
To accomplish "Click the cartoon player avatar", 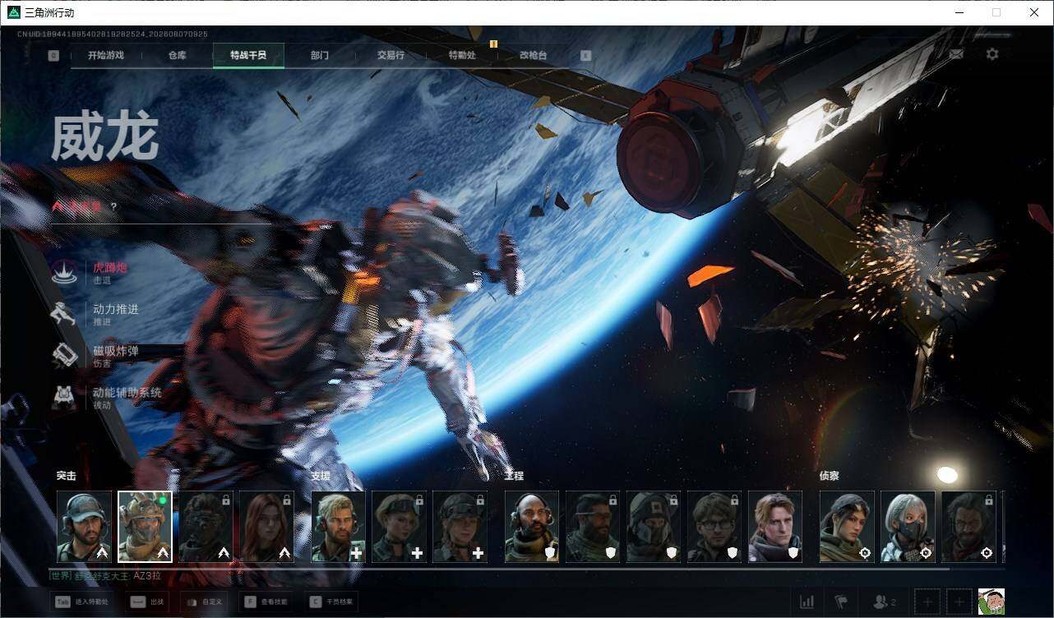I will click(x=992, y=602).
